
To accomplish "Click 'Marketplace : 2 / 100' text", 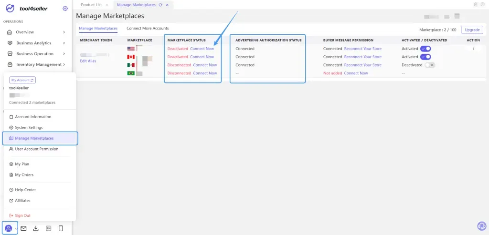I will 437,30.
